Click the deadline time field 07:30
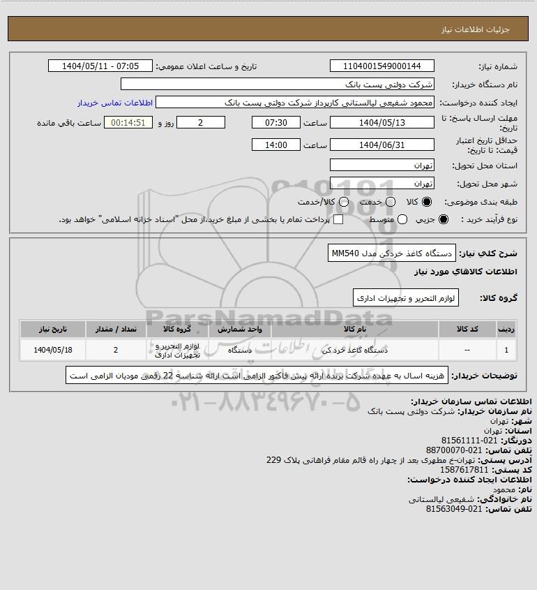537x590 pixels. pos(276,122)
